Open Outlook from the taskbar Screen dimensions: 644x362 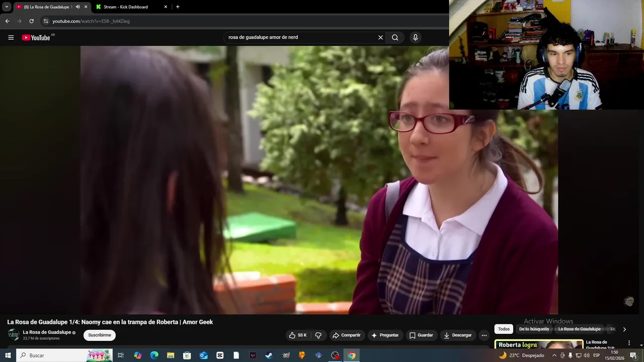coord(203,355)
